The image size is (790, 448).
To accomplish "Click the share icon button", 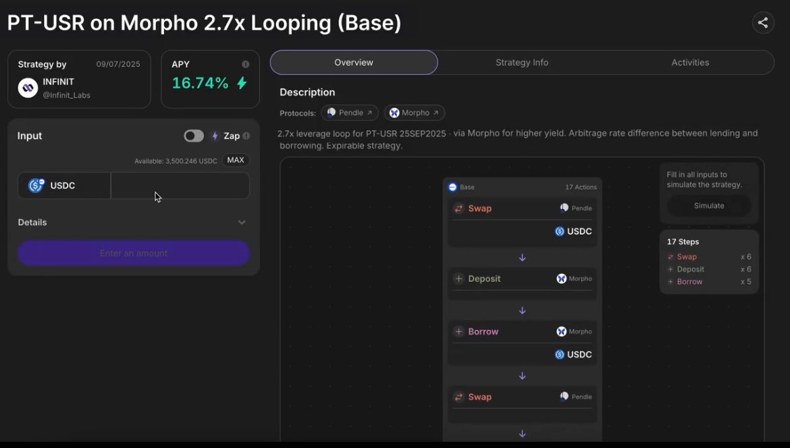I will click(x=763, y=23).
